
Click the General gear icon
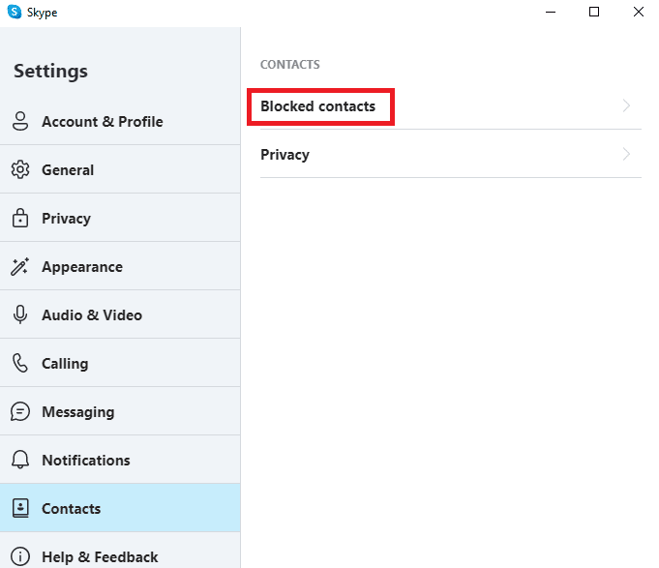coord(20,169)
